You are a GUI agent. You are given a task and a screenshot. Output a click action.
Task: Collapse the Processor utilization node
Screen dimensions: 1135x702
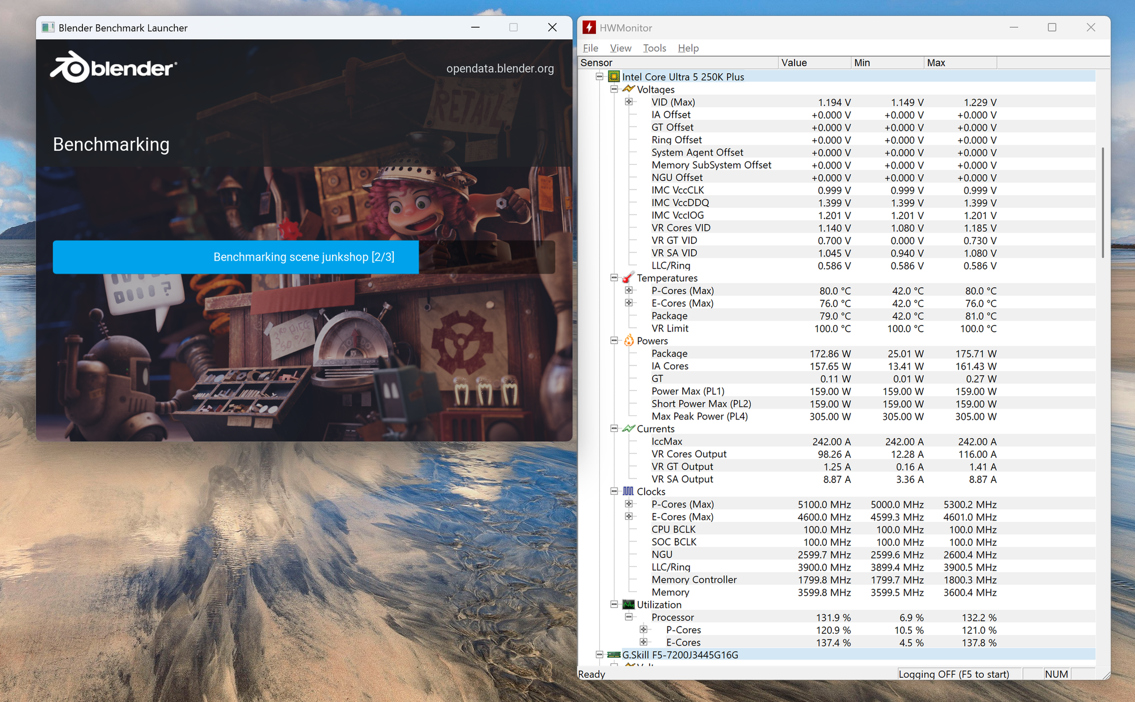point(629,617)
